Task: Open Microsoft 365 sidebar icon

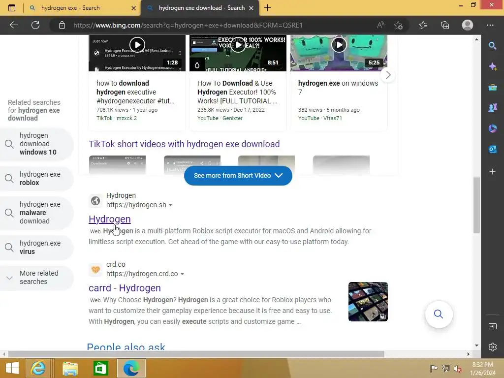Action: [492, 128]
